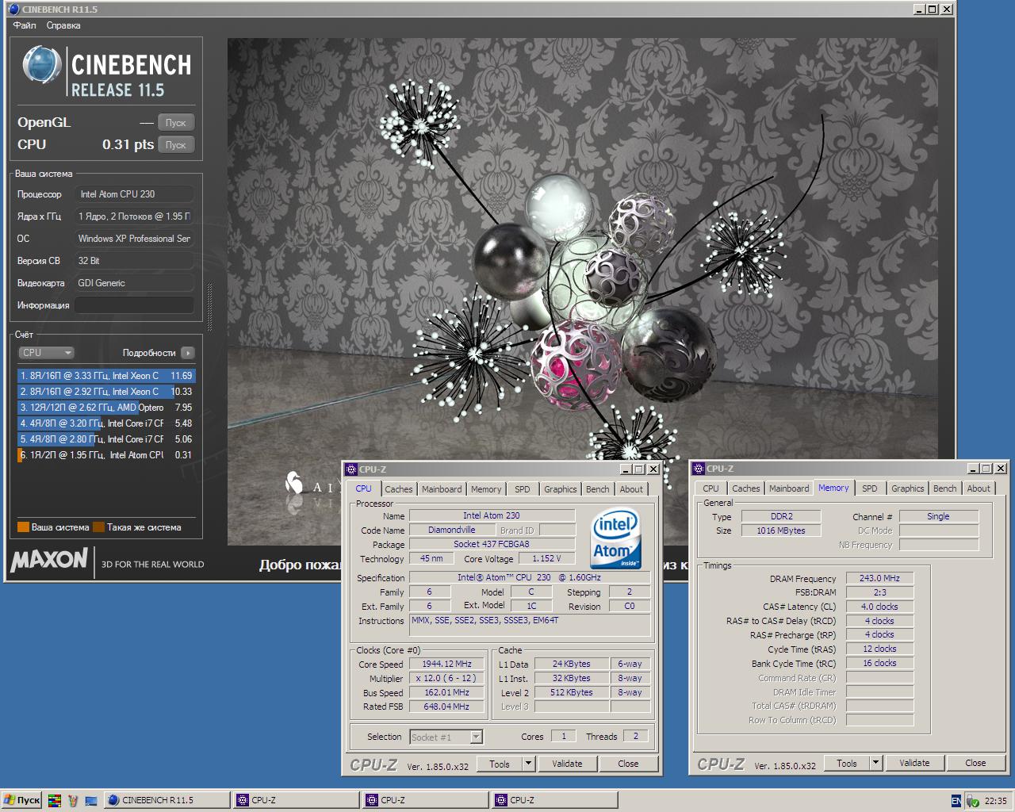Screen dimensions: 1015x812
Task: Click the Информация input field
Action: coord(134,305)
